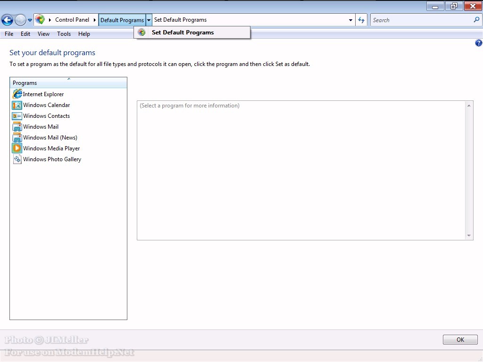
Task: Restore down the window
Action: coord(454,6)
